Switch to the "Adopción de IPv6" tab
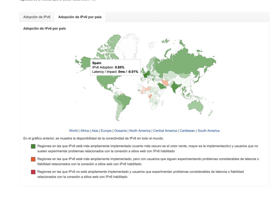280x200 pixels. pyautogui.click(x=37, y=17)
